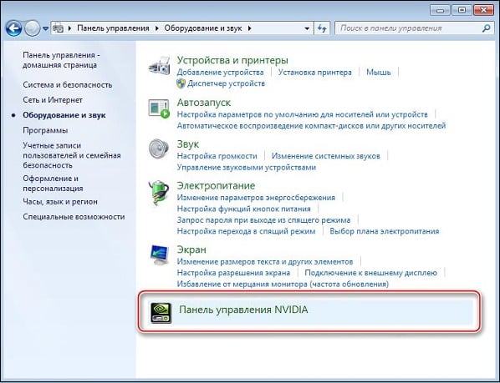Screen dimensions: 500x383
Task: Click Изменение параметров энергосбережения link
Action: [x=256, y=198]
